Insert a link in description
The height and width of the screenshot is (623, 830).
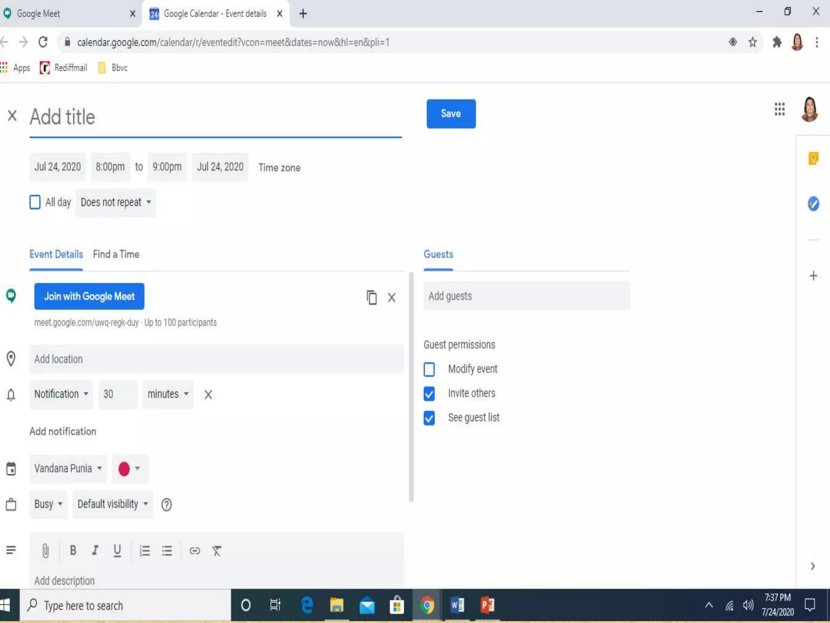[195, 550]
